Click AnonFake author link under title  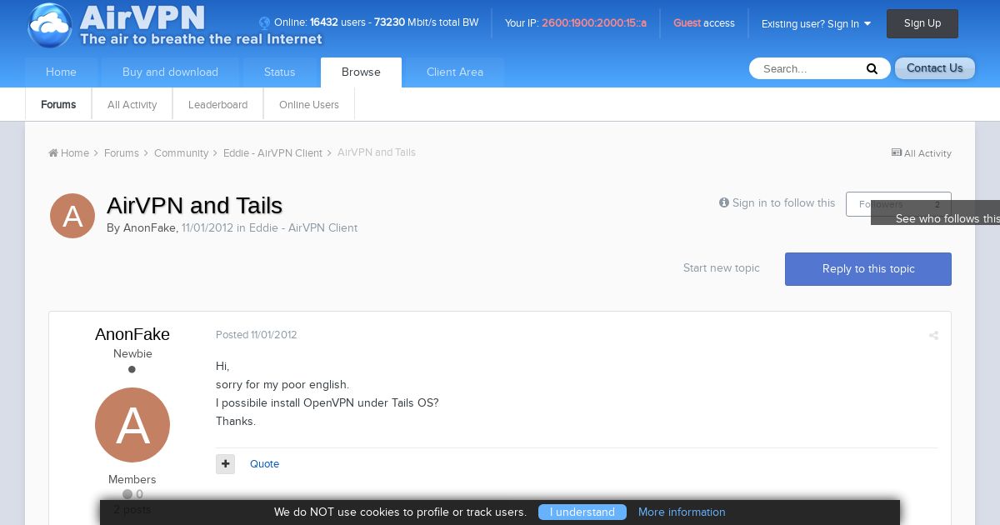[149, 228]
